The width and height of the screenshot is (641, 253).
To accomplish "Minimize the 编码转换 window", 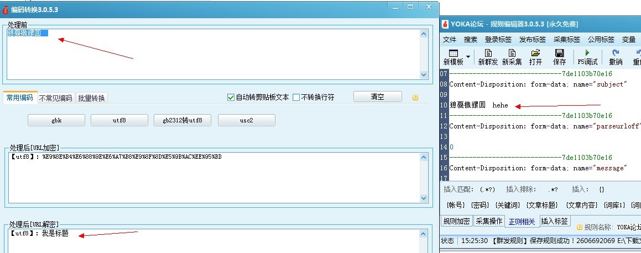I will 395,7.
